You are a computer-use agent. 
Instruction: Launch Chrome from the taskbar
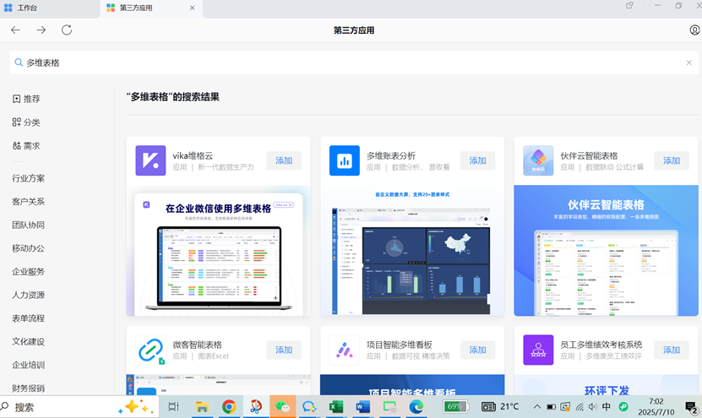(x=229, y=407)
